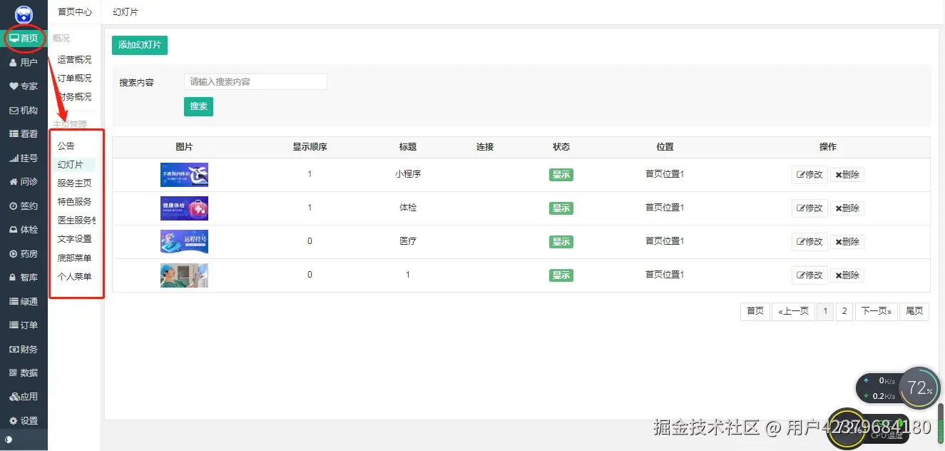
Task: Go to next page 下一页
Action: pyautogui.click(x=877, y=311)
